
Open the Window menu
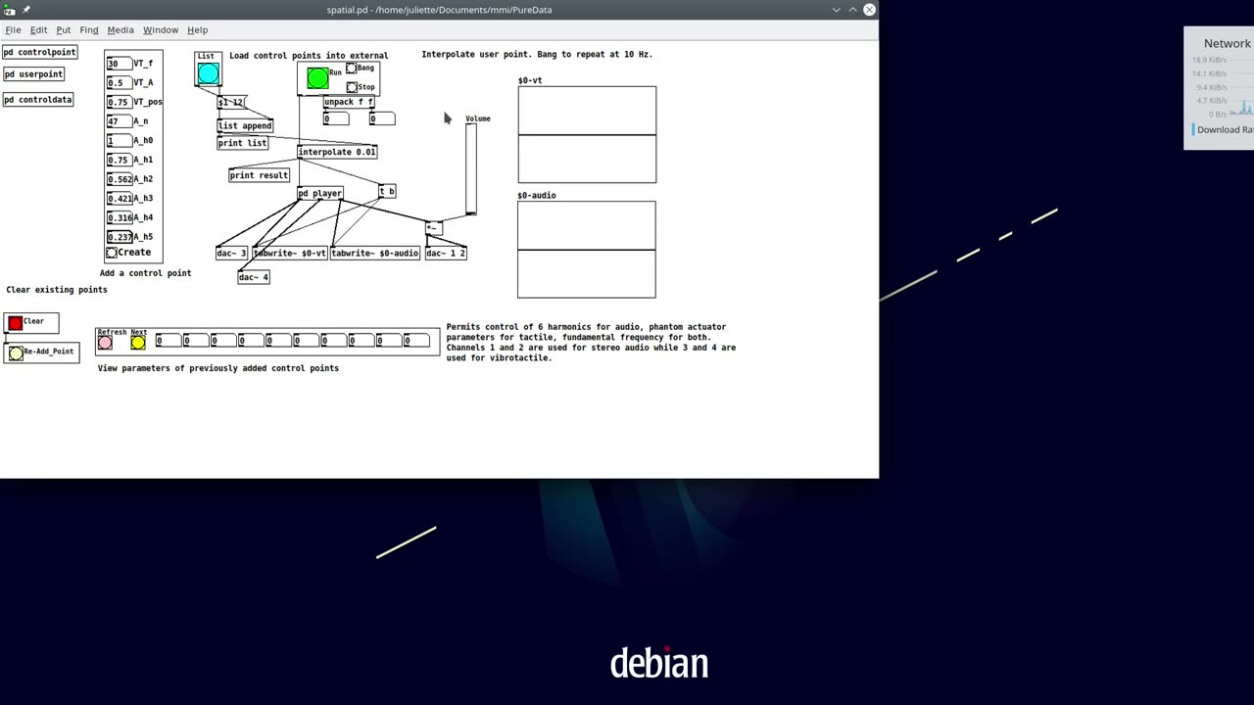coord(161,30)
